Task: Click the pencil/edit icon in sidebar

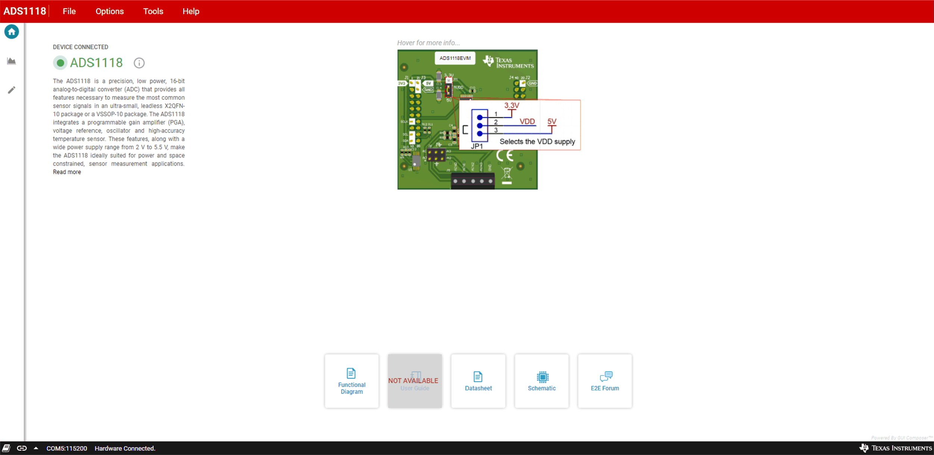Action: [x=11, y=90]
